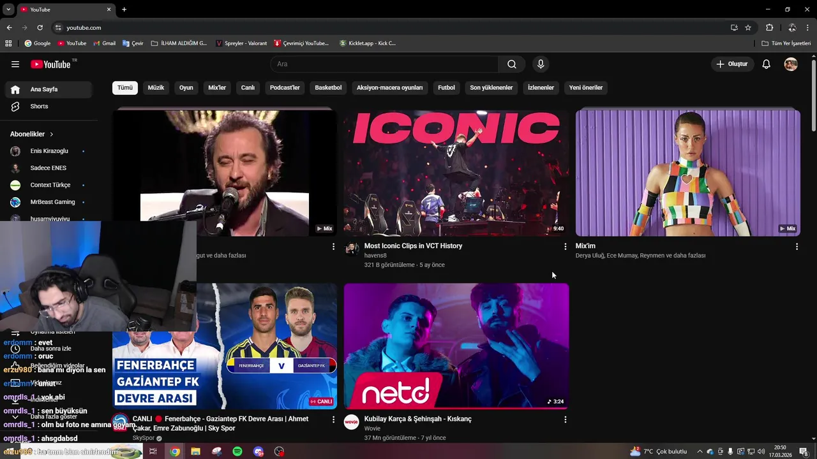Select the Müzik filter chip
The width and height of the screenshot is (817, 459).
coord(156,87)
